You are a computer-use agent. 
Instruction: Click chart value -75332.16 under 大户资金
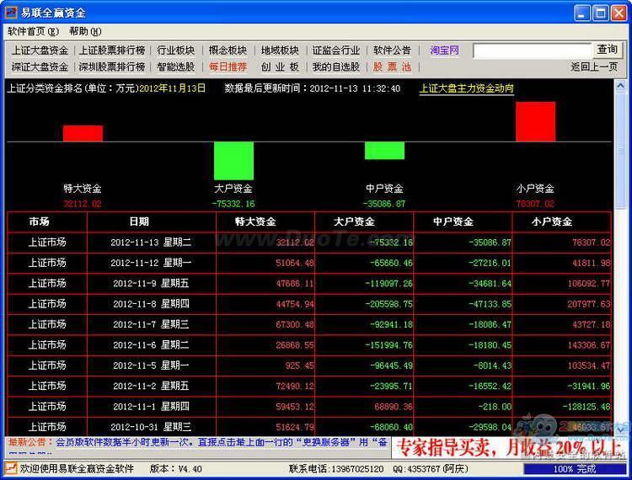tap(233, 204)
